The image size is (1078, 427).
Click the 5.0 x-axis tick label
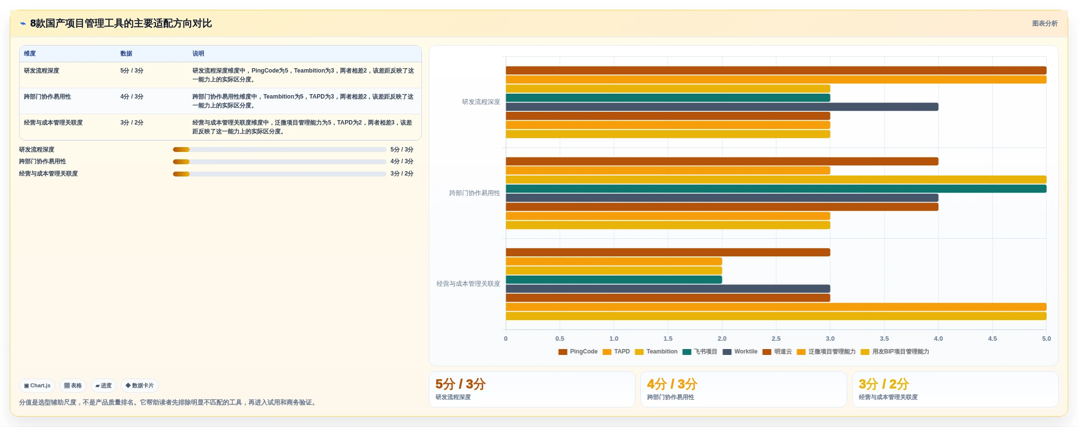(x=1046, y=339)
